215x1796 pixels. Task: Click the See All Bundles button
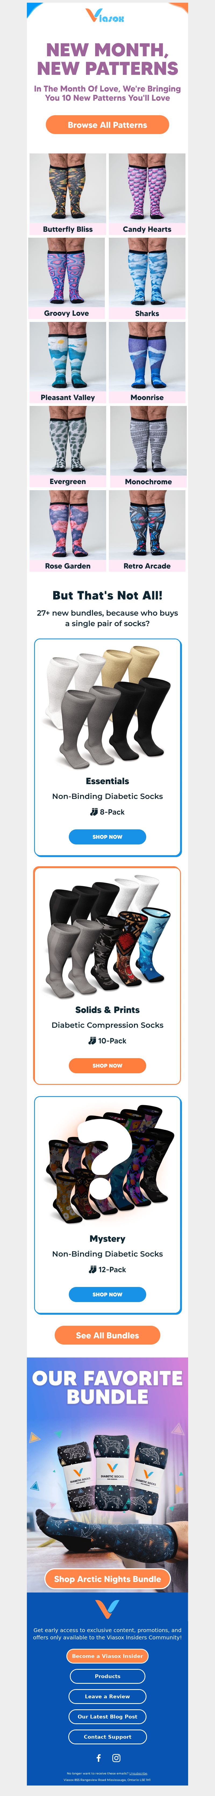tap(107, 1335)
